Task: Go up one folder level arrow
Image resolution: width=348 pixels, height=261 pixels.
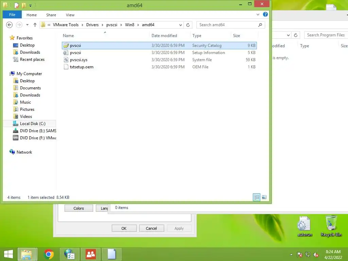Action: pos(35,25)
